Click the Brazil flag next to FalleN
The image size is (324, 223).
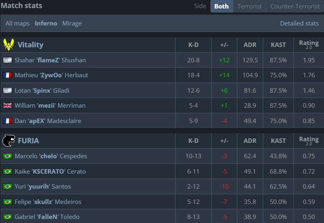[7, 217]
